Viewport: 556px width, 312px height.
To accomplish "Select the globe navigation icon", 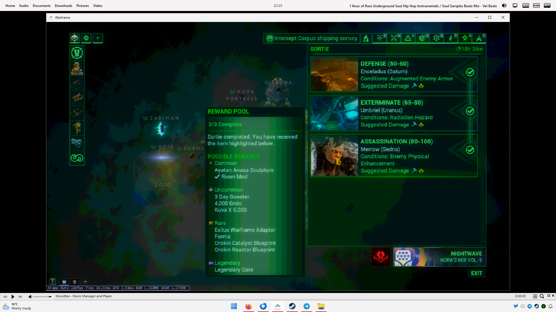I will click(x=86, y=38).
